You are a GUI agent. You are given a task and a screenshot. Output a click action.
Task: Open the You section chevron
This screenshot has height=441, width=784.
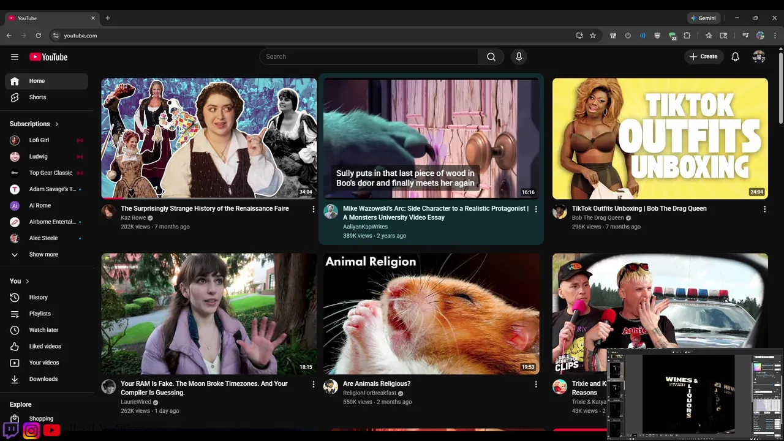[27, 281]
